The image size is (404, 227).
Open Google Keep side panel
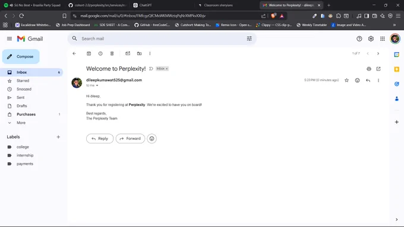[396, 69]
